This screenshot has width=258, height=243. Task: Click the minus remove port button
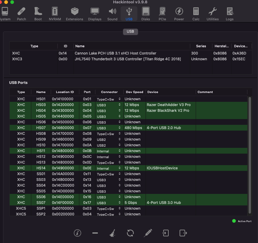point(95,233)
